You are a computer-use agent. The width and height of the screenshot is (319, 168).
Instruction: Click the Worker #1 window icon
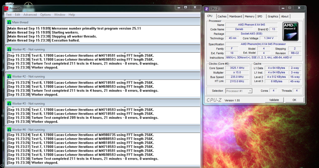(9, 49)
